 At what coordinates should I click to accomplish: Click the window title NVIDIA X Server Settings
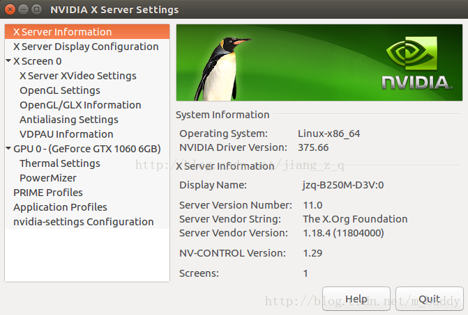point(114,10)
